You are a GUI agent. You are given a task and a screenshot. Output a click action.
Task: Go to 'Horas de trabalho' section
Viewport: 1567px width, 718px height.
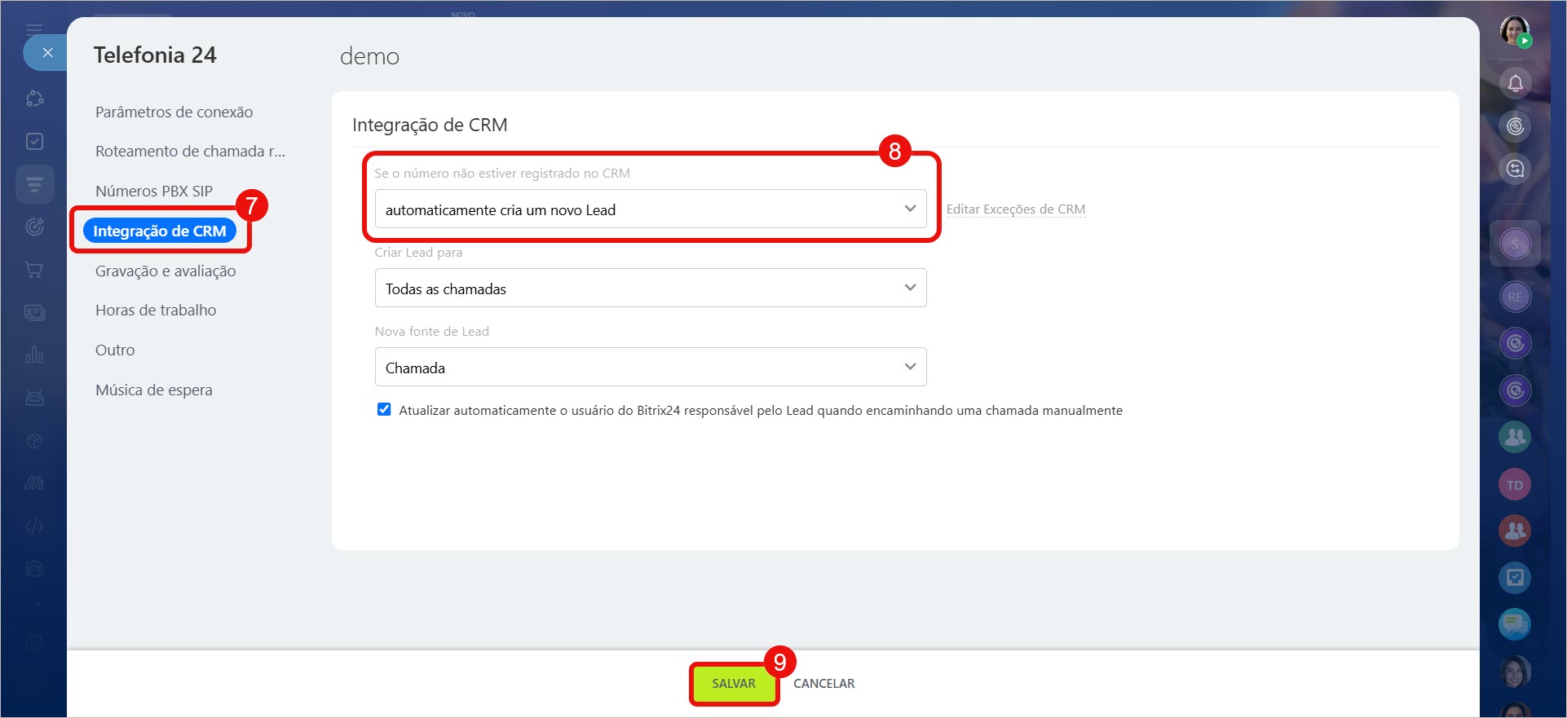(x=156, y=311)
